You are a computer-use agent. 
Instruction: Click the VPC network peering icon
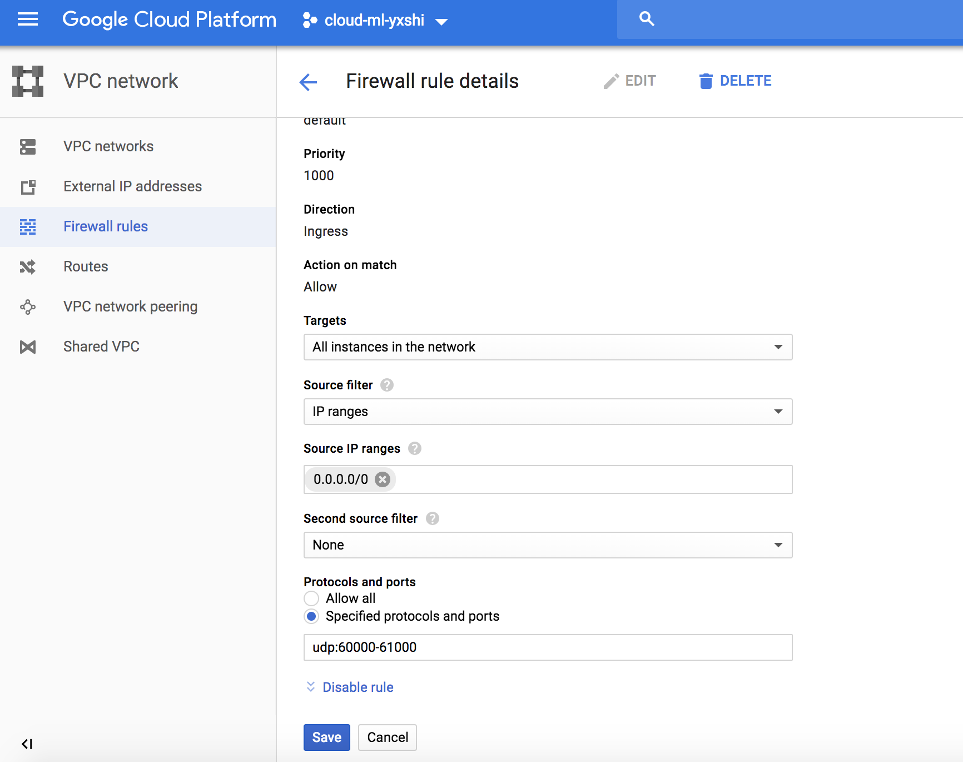click(28, 307)
